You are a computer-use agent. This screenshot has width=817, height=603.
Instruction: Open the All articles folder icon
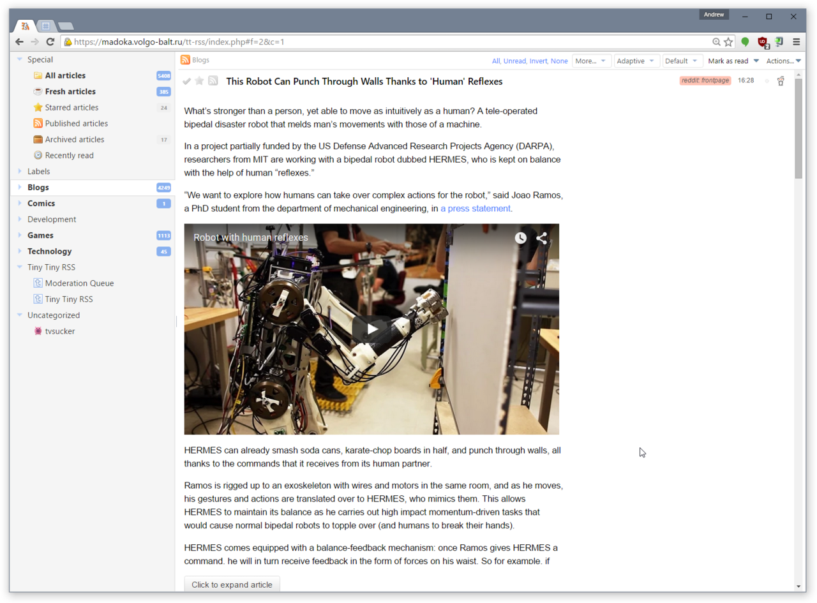[38, 75]
